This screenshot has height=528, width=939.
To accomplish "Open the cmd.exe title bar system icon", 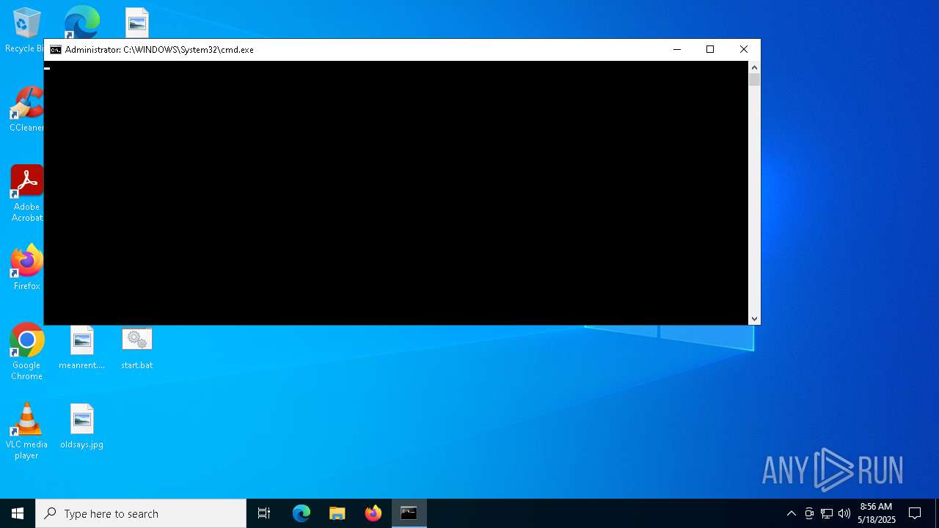I will point(56,50).
